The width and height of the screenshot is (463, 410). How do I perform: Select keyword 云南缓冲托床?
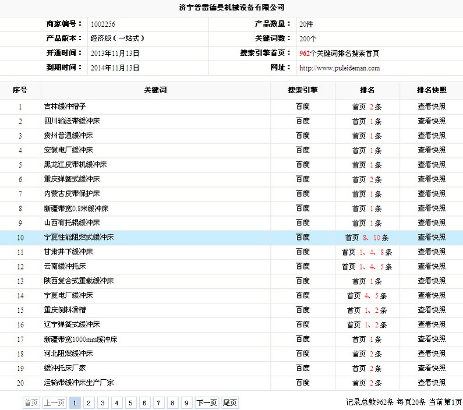pyautogui.click(x=65, y=266)
